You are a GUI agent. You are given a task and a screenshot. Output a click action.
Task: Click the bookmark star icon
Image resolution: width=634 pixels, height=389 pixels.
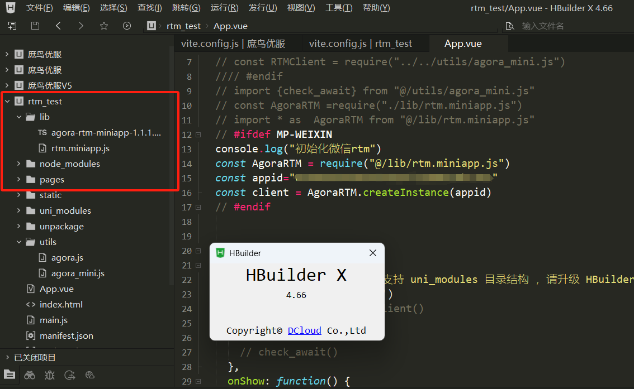coord(103,26)
